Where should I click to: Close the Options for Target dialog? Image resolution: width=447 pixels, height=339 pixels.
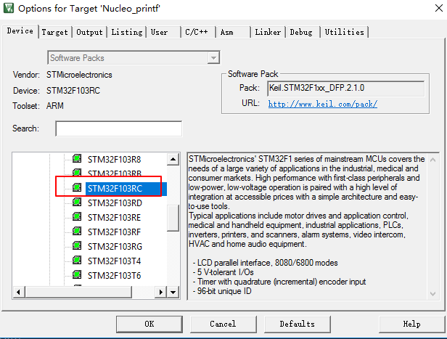tap(439, 8)
